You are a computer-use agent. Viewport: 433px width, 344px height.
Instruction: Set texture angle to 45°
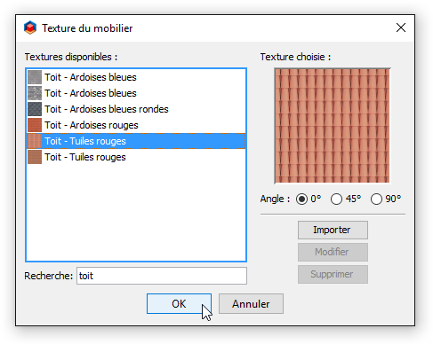(x=336, y=199)
